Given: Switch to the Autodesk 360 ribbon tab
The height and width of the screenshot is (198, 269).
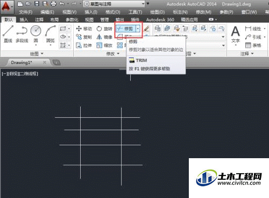Looking at the screenshot, I should click(x=160, y=19).
